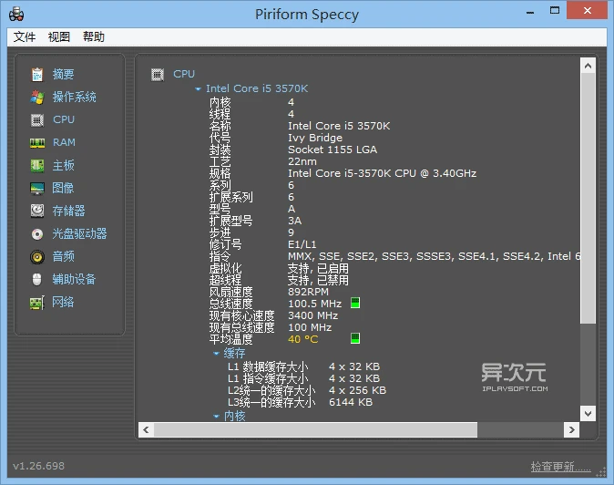Viewport: 614px width, 485px height.
Task: Go to 摘要 summary page
Action: (x=63, y=75)
